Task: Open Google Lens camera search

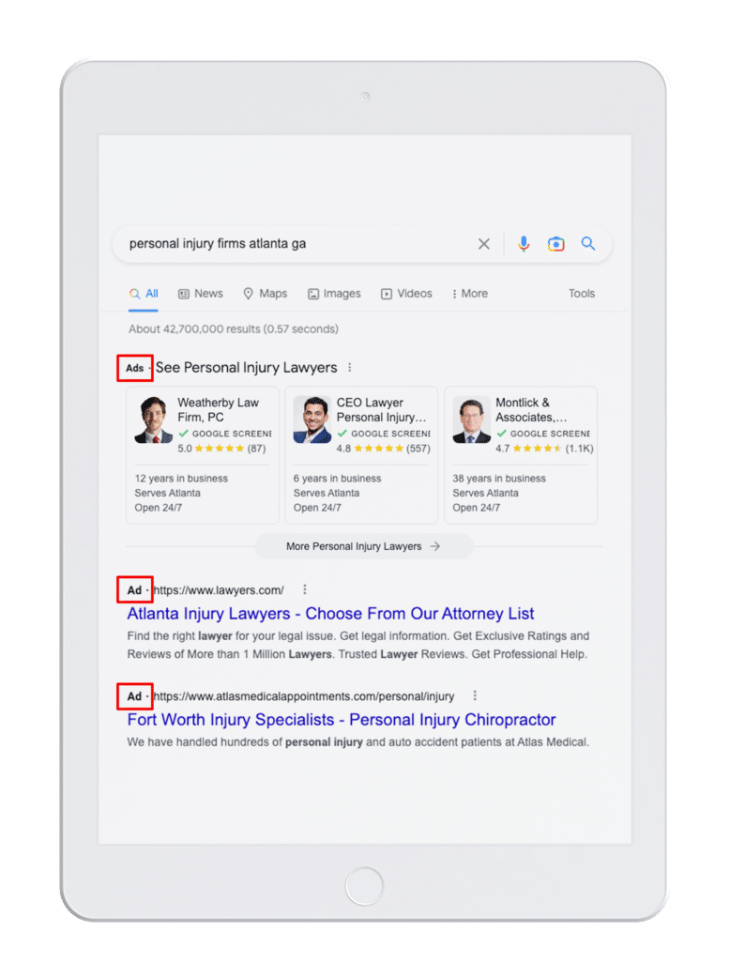Action: tap(555, 244)
